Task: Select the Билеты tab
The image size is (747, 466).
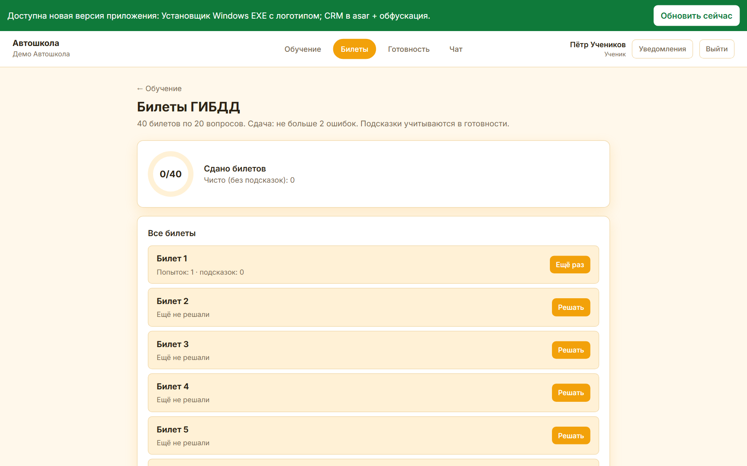Action: coord(354,49)
